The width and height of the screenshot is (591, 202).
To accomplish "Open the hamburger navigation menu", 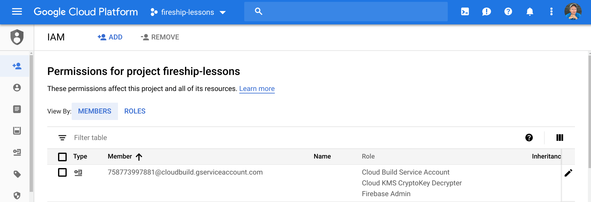I will 17,12.
